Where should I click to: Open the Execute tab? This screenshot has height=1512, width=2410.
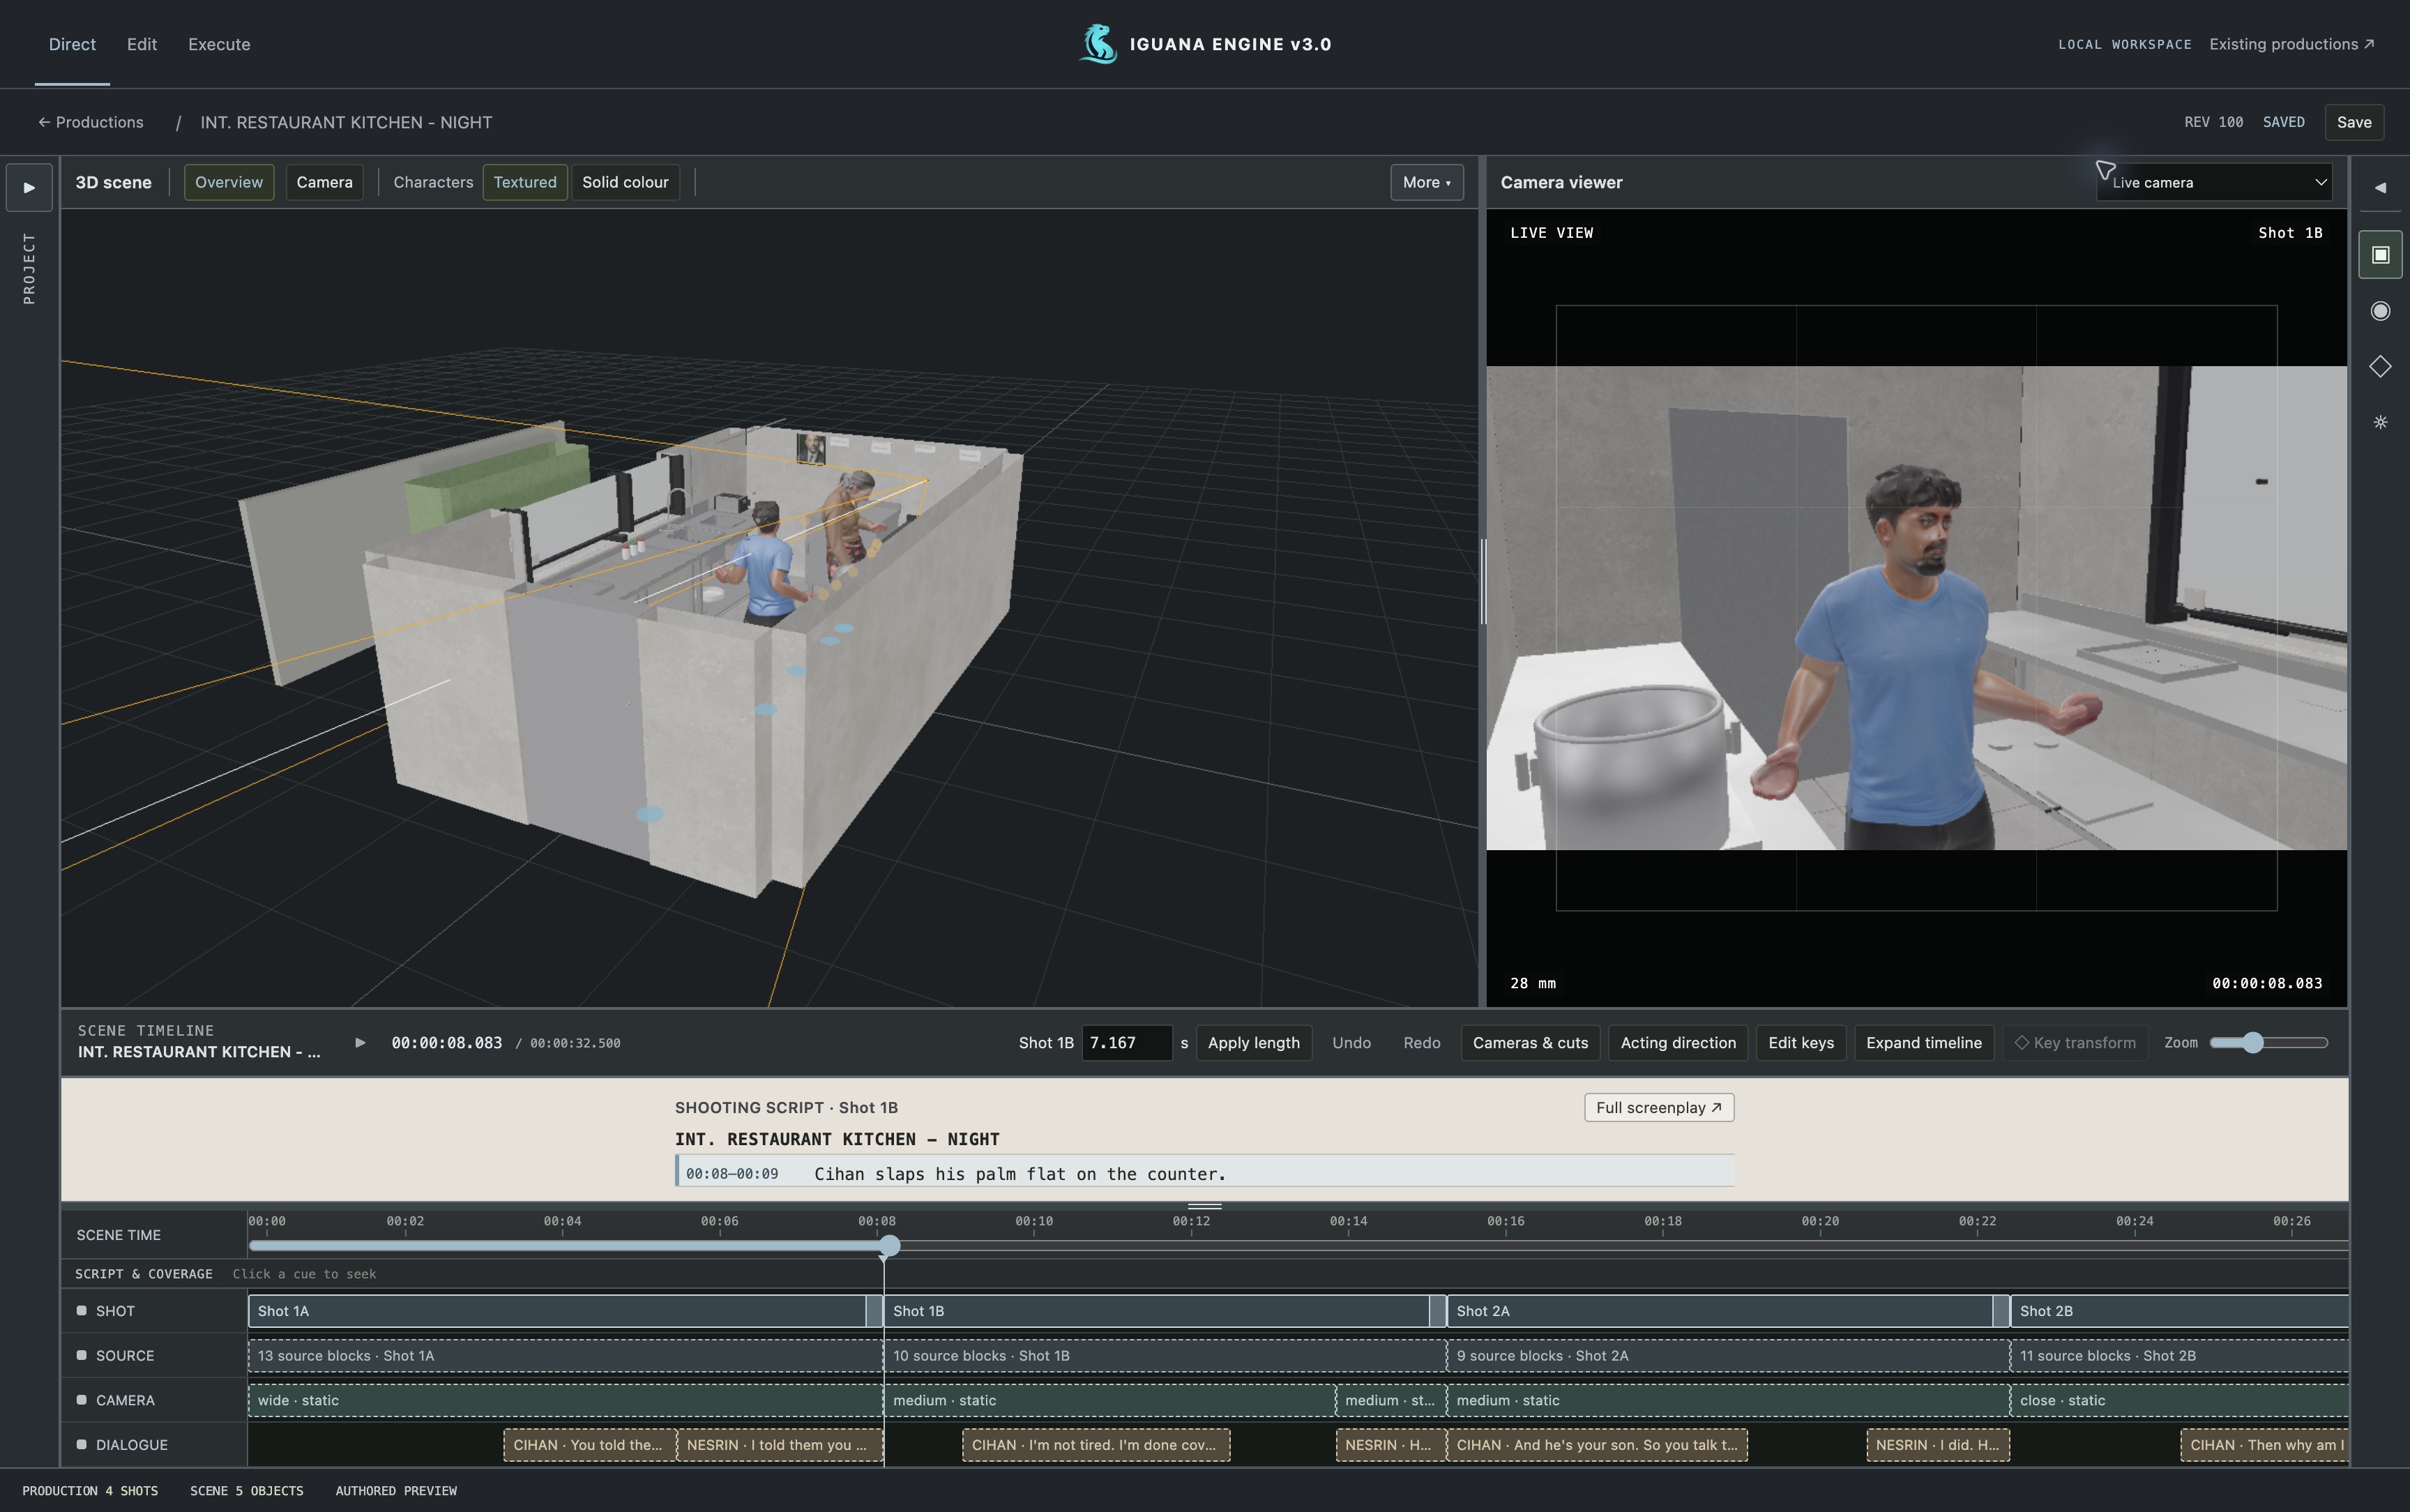[x=219, y=44]
